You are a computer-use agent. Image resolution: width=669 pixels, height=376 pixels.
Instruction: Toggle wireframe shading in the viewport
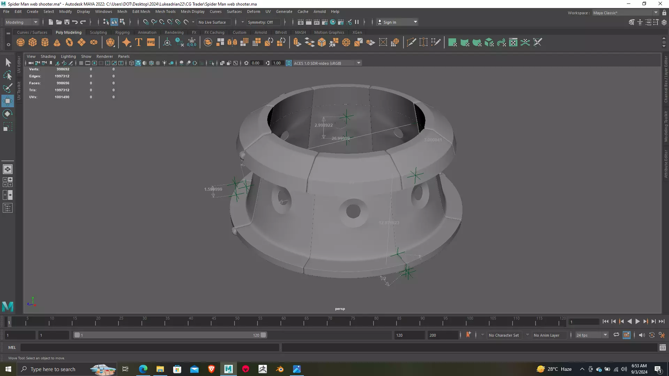click(x=131, y=63)
